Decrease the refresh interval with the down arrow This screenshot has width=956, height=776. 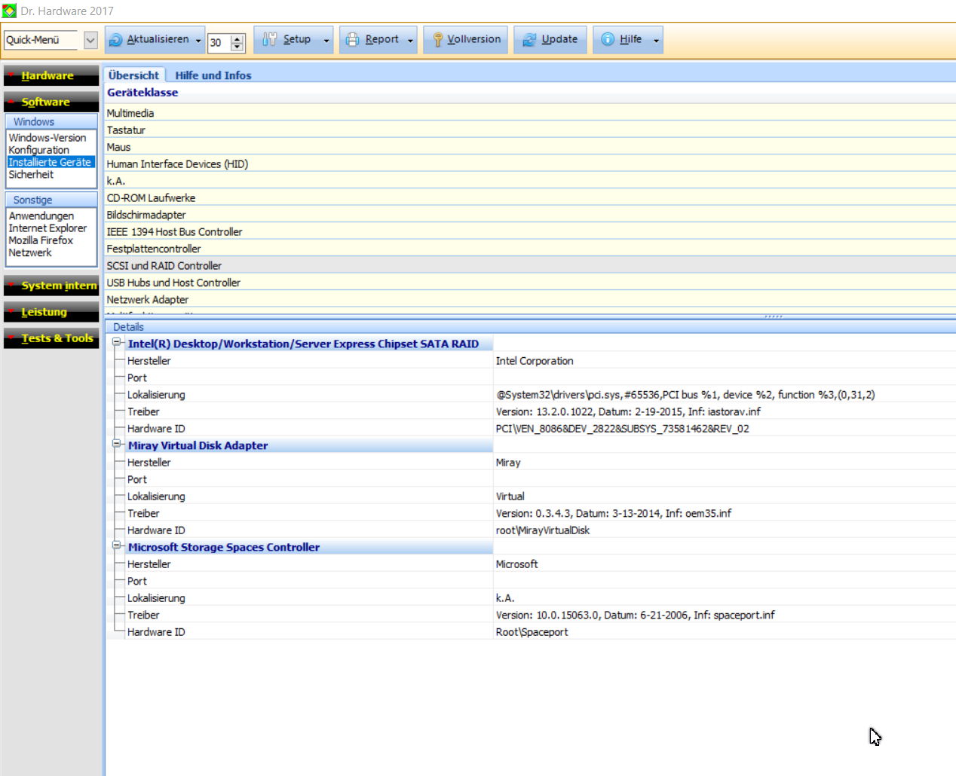(x=237, y=47)
